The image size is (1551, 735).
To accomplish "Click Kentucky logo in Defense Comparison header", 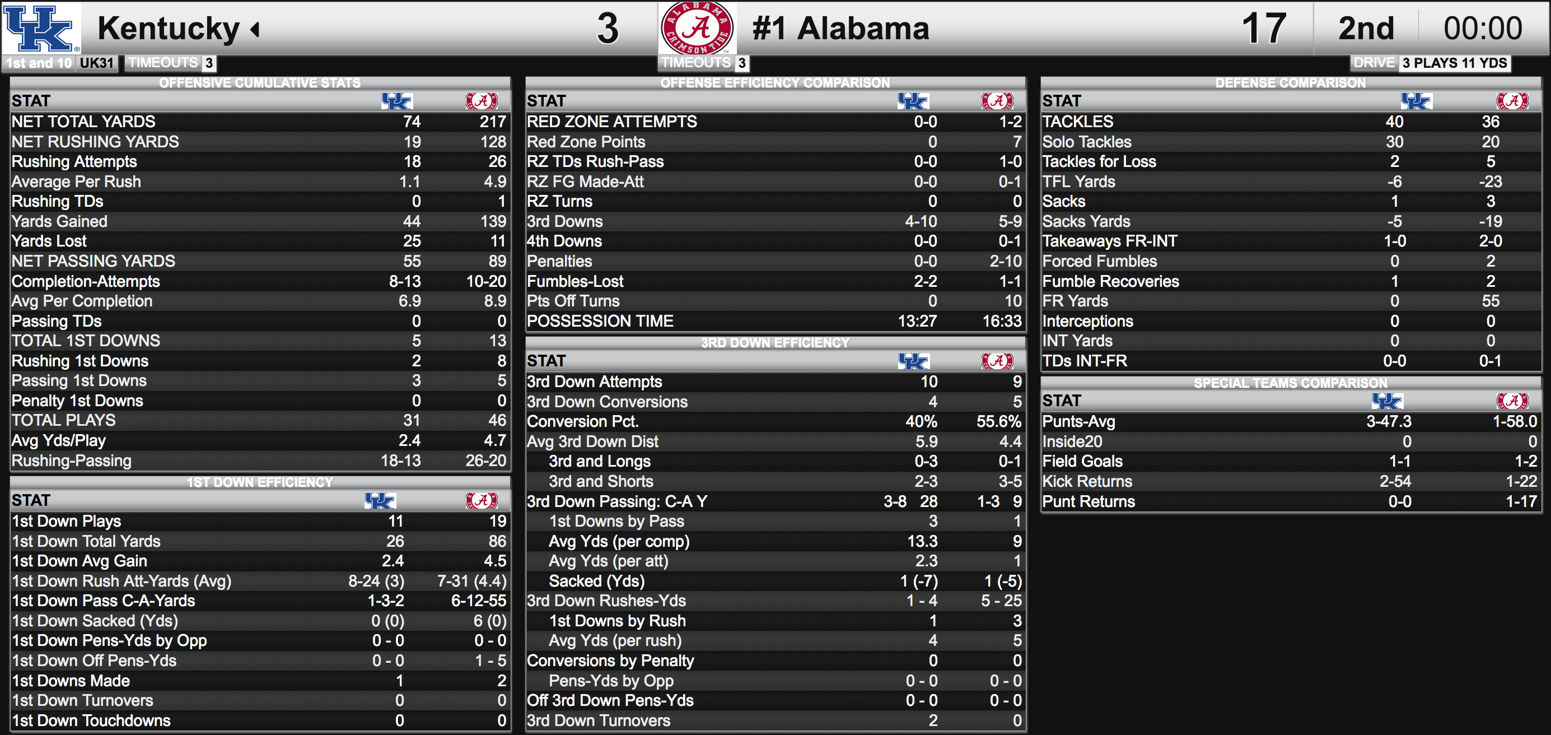I will (x=1415, y=101).
